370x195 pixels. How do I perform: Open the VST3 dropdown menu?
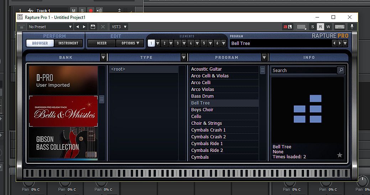coord(119,27)
